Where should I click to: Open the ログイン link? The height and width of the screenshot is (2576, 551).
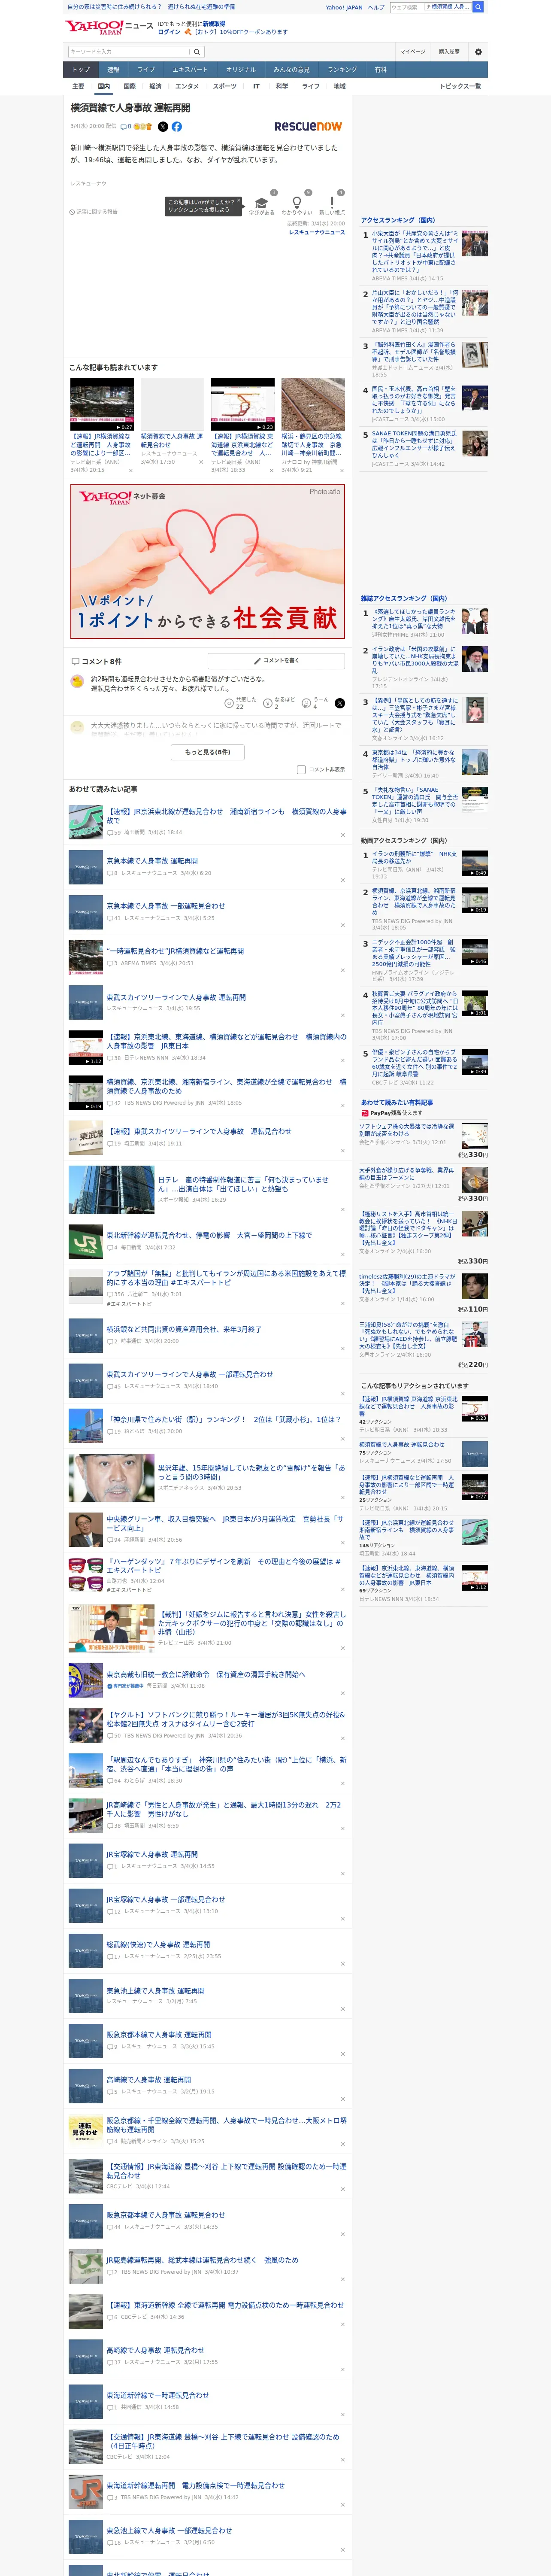click(169, 32)
